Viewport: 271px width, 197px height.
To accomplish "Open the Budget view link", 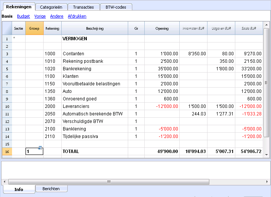I will [x=23, y=16].
